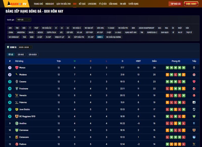Click the Rakhoi TV logo
This screenshot has width=202, height=147.
(x=16, y=4)
